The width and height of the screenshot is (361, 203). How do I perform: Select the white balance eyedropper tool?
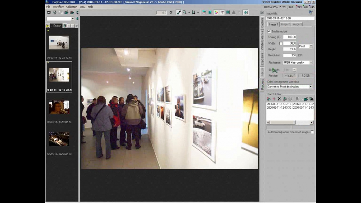[x=179, y=13]
